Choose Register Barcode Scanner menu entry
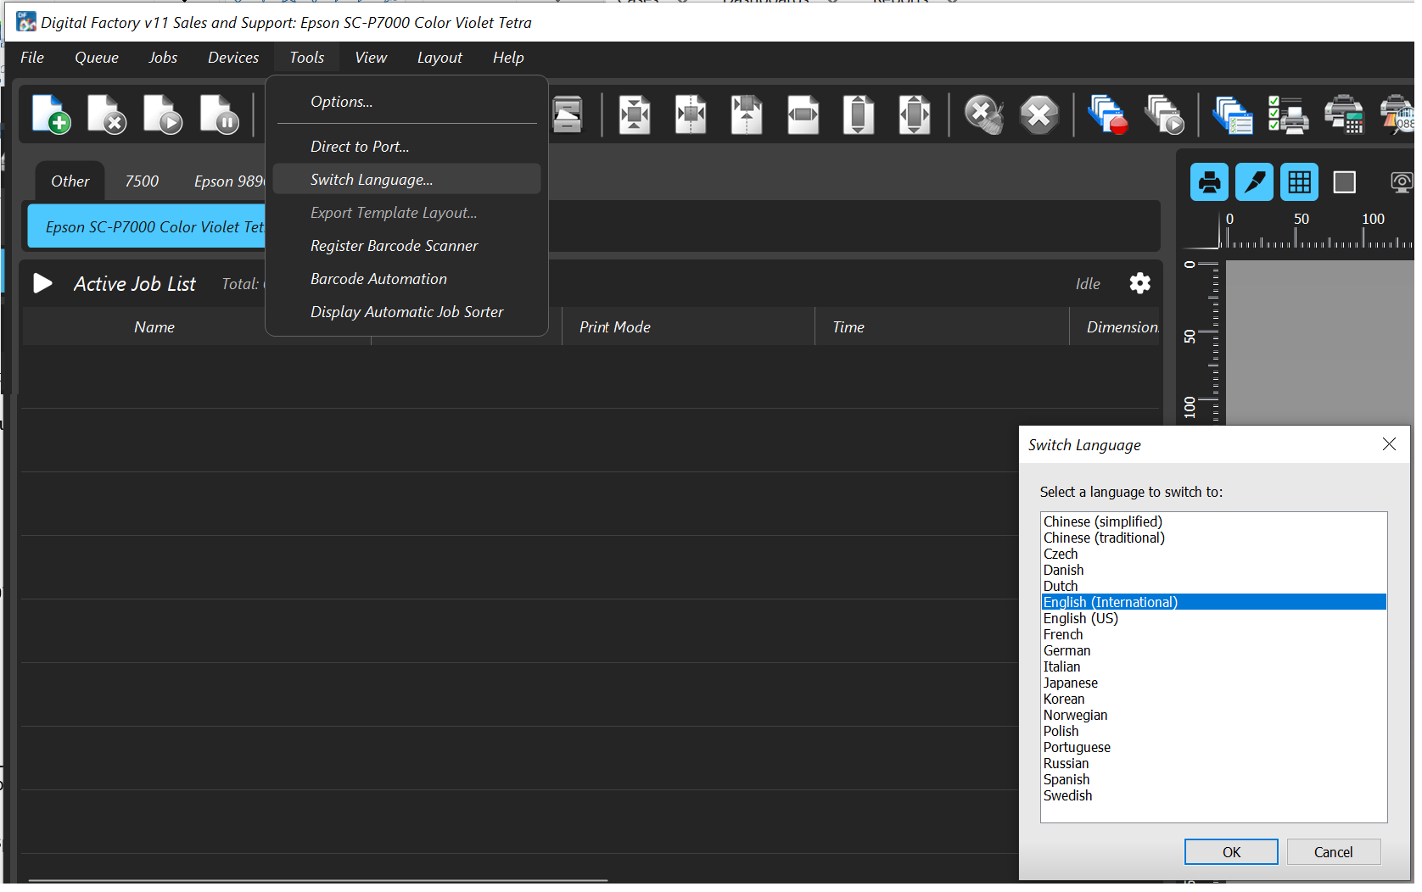 click(406, 246)
